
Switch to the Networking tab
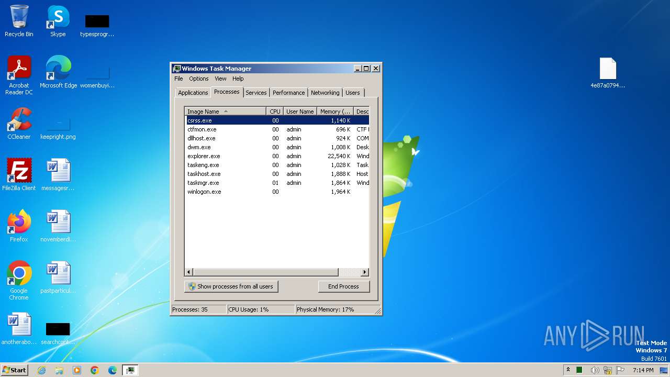pos(325,93)
